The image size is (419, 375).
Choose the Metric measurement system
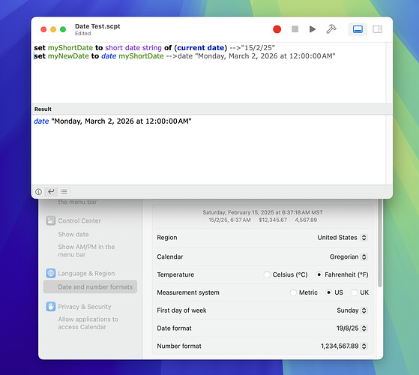point(293,292)
